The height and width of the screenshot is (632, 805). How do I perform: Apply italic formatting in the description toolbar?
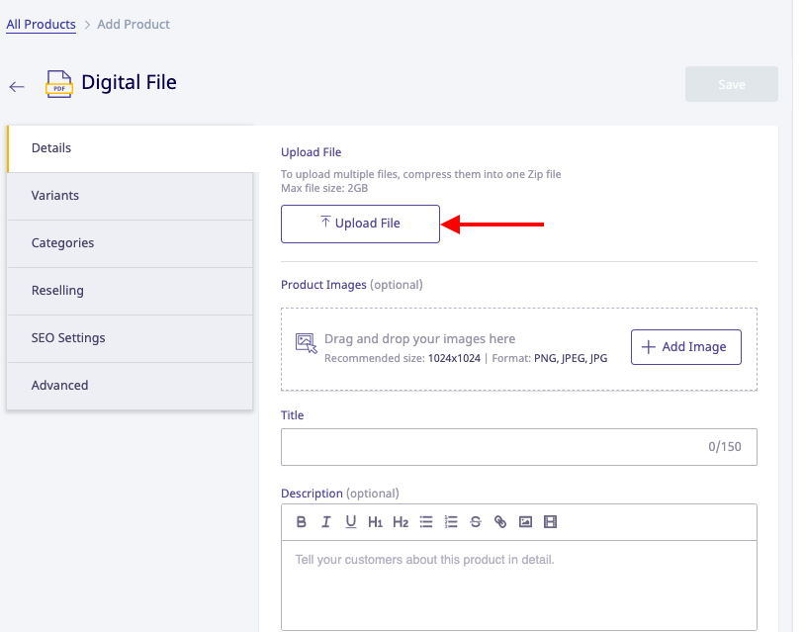(326, 521)
